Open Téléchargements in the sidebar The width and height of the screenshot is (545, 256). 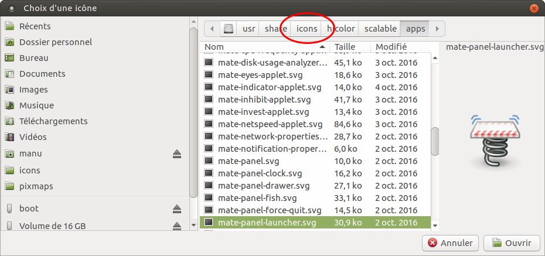tap(53, 121)
